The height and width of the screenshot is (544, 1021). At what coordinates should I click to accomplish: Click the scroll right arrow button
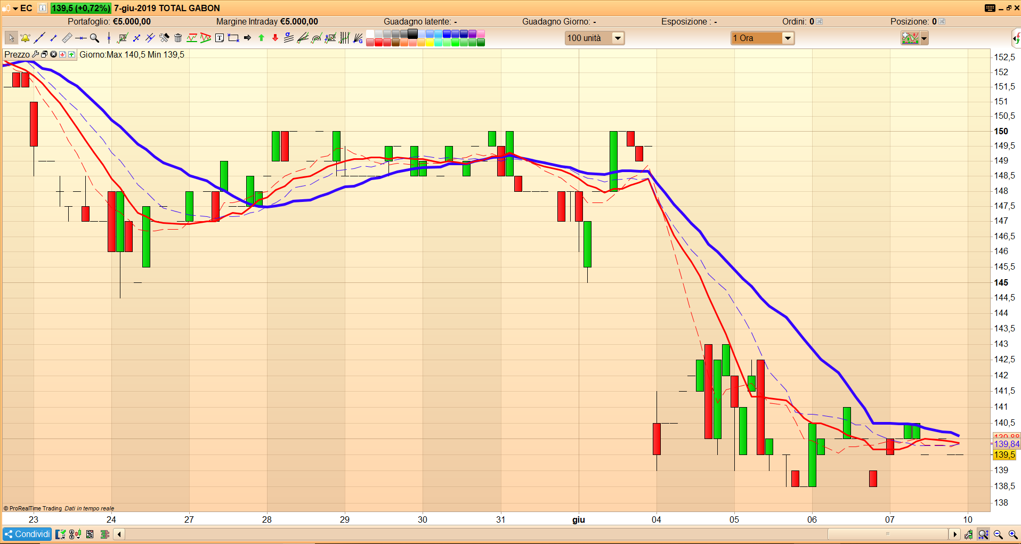tap(954, 534)
